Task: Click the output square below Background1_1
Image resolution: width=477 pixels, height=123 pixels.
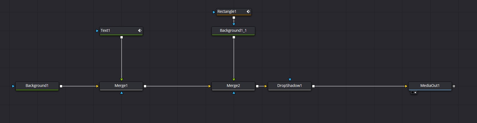Action: click(234, 37)
